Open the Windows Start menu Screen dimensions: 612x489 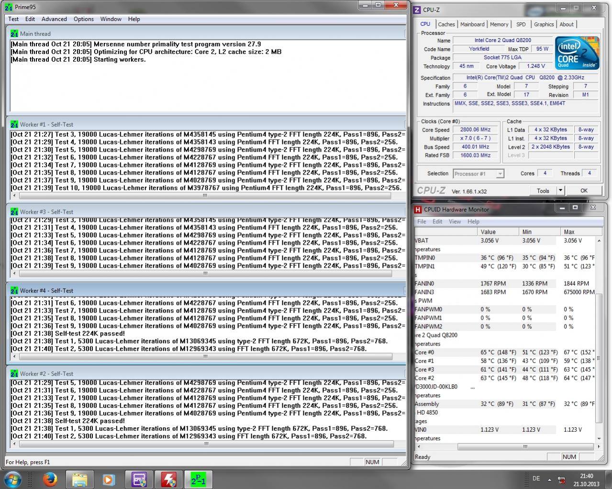tap(13, 479)
